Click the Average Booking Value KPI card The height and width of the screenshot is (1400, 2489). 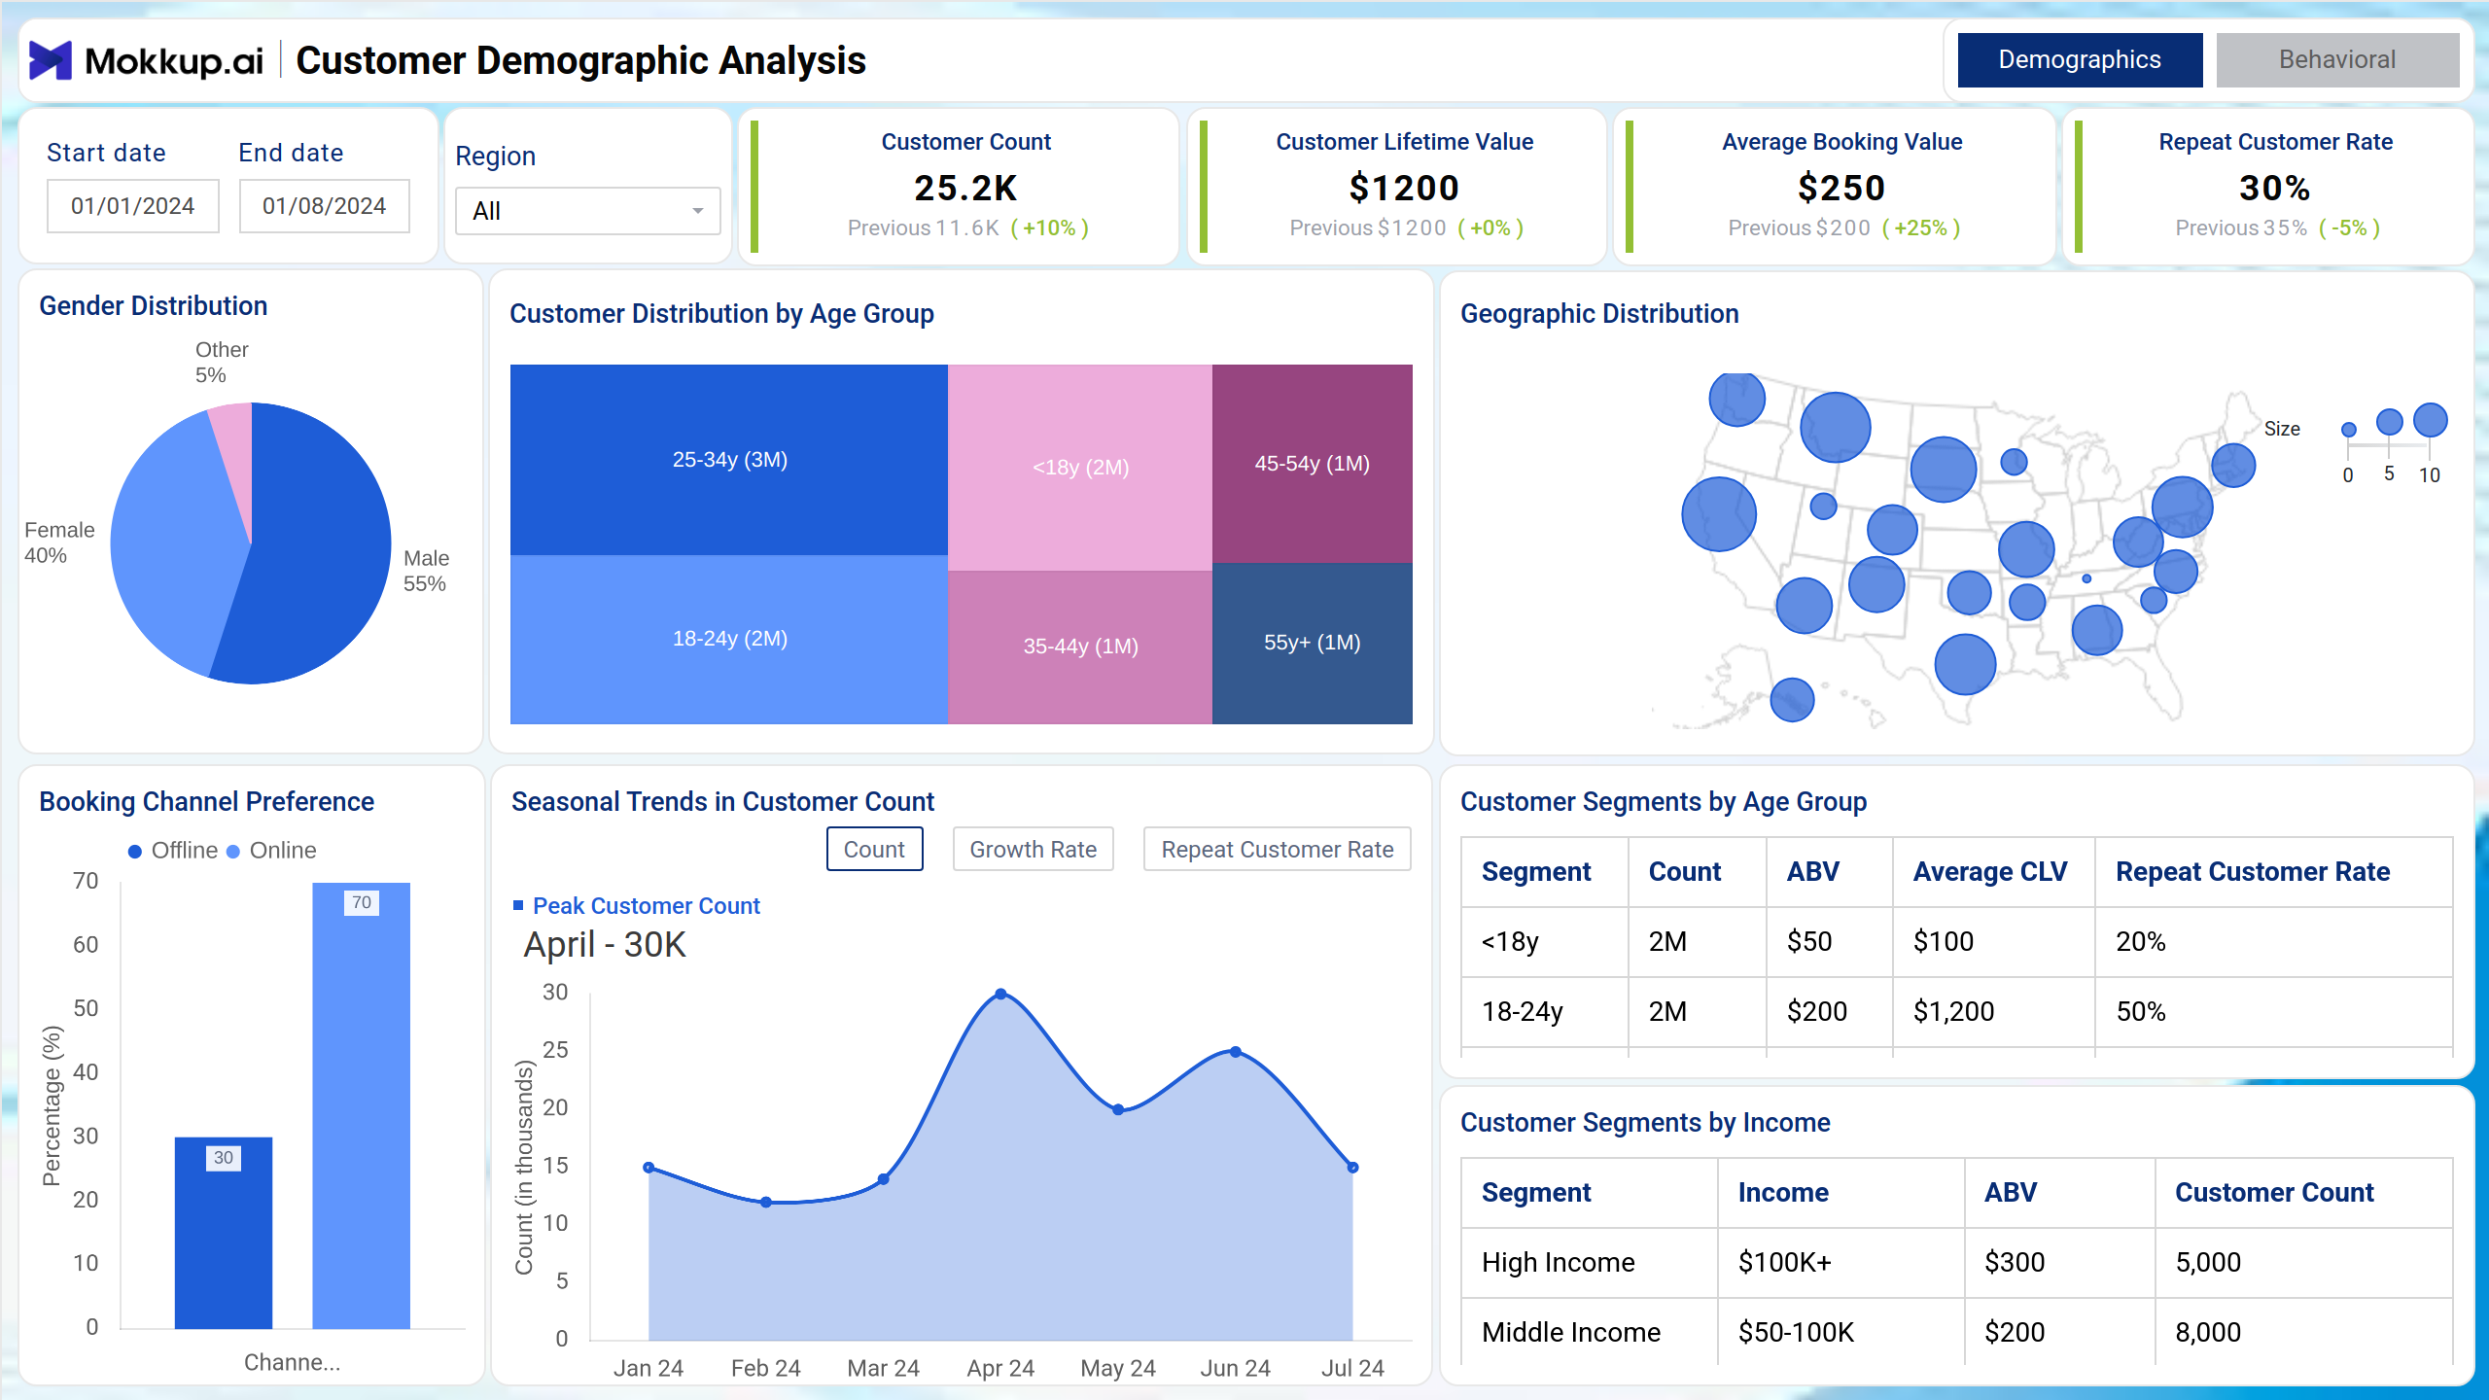[x=1834, y=186]
